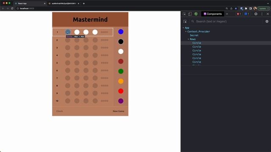Show more devtools tabs chevron

[227, 14]
